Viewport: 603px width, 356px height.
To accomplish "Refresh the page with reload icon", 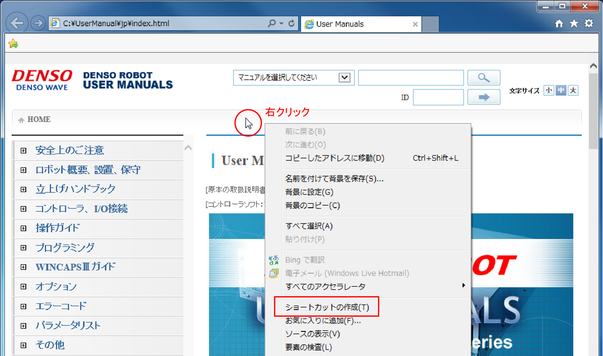I will (x=291, y=23).
